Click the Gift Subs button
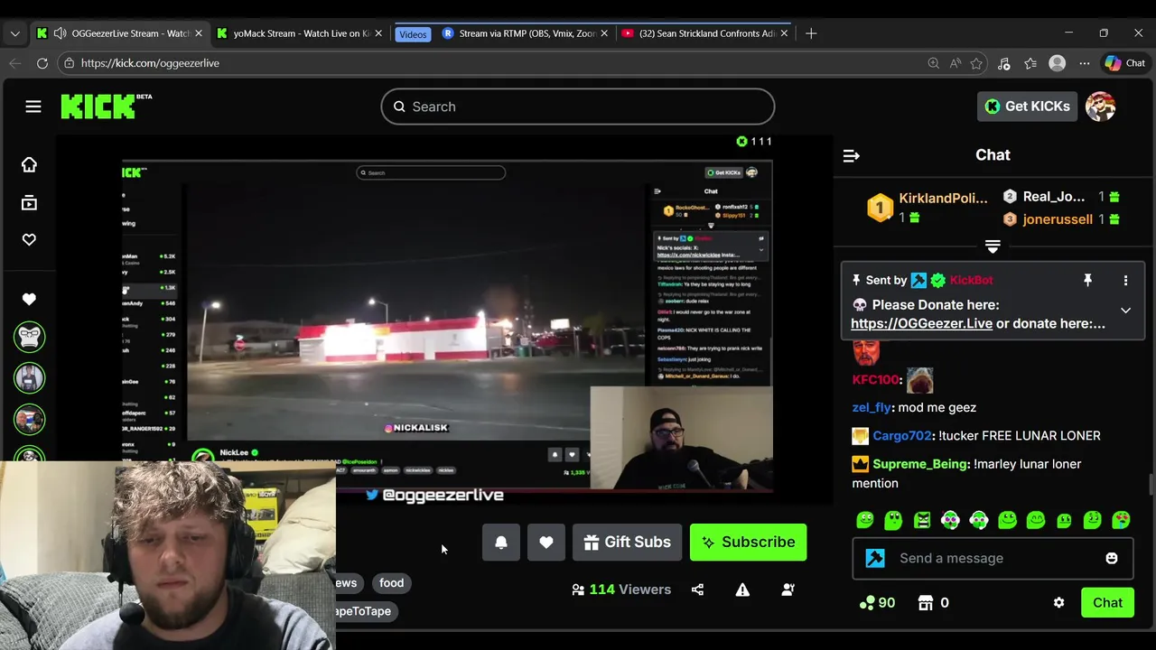This screenshot has height=650, width=1156. click(627, 543)
